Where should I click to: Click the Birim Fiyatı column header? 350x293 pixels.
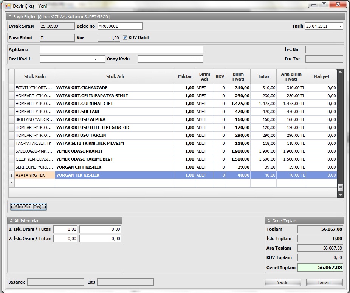click(238, 76)
